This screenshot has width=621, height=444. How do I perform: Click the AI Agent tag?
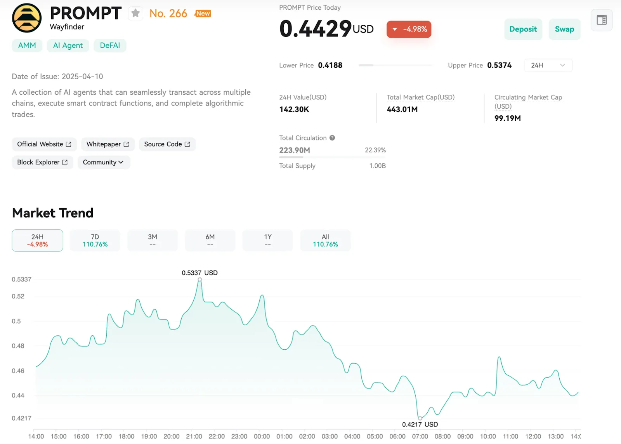68,45
